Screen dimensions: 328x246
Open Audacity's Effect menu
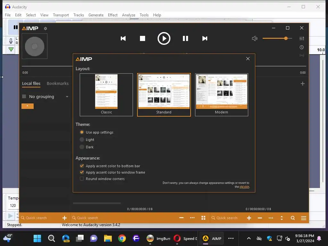coord(112,15)
